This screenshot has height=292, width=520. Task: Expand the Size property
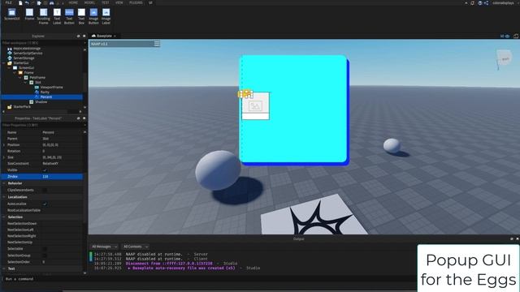coord(4,157)
